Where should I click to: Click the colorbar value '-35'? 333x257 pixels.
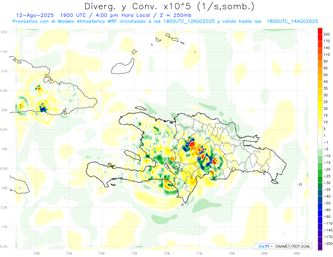pyautogui.click(x=327, y=190)
